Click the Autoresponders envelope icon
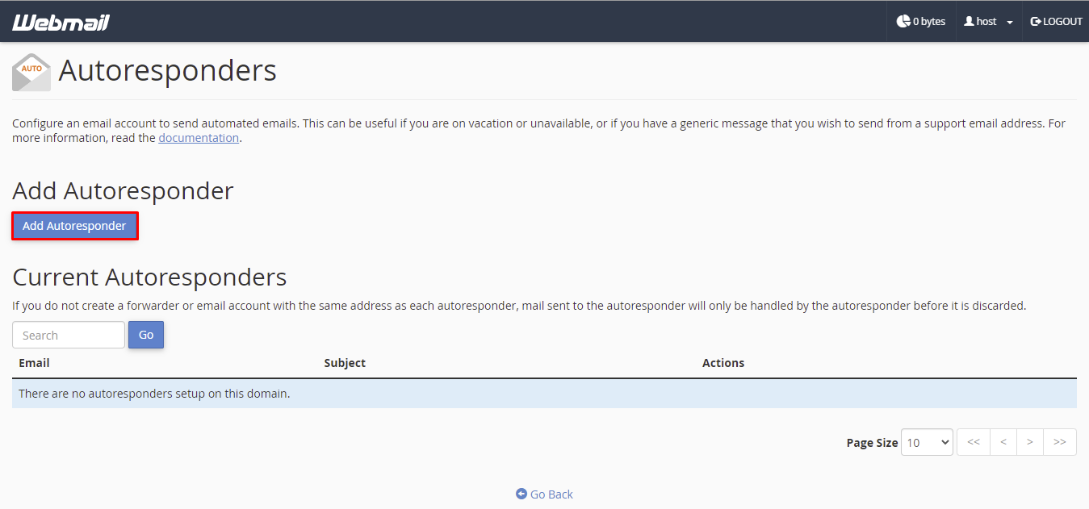This screenshot has width=1089, height=509. point(31,72)
